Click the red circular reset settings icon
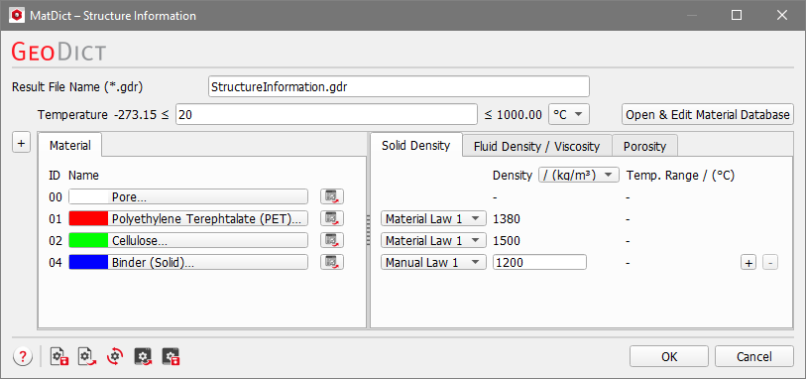 click(115, 356)
